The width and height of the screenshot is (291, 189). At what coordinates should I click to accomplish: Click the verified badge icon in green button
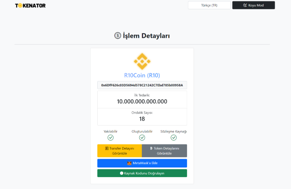point(122,173)
